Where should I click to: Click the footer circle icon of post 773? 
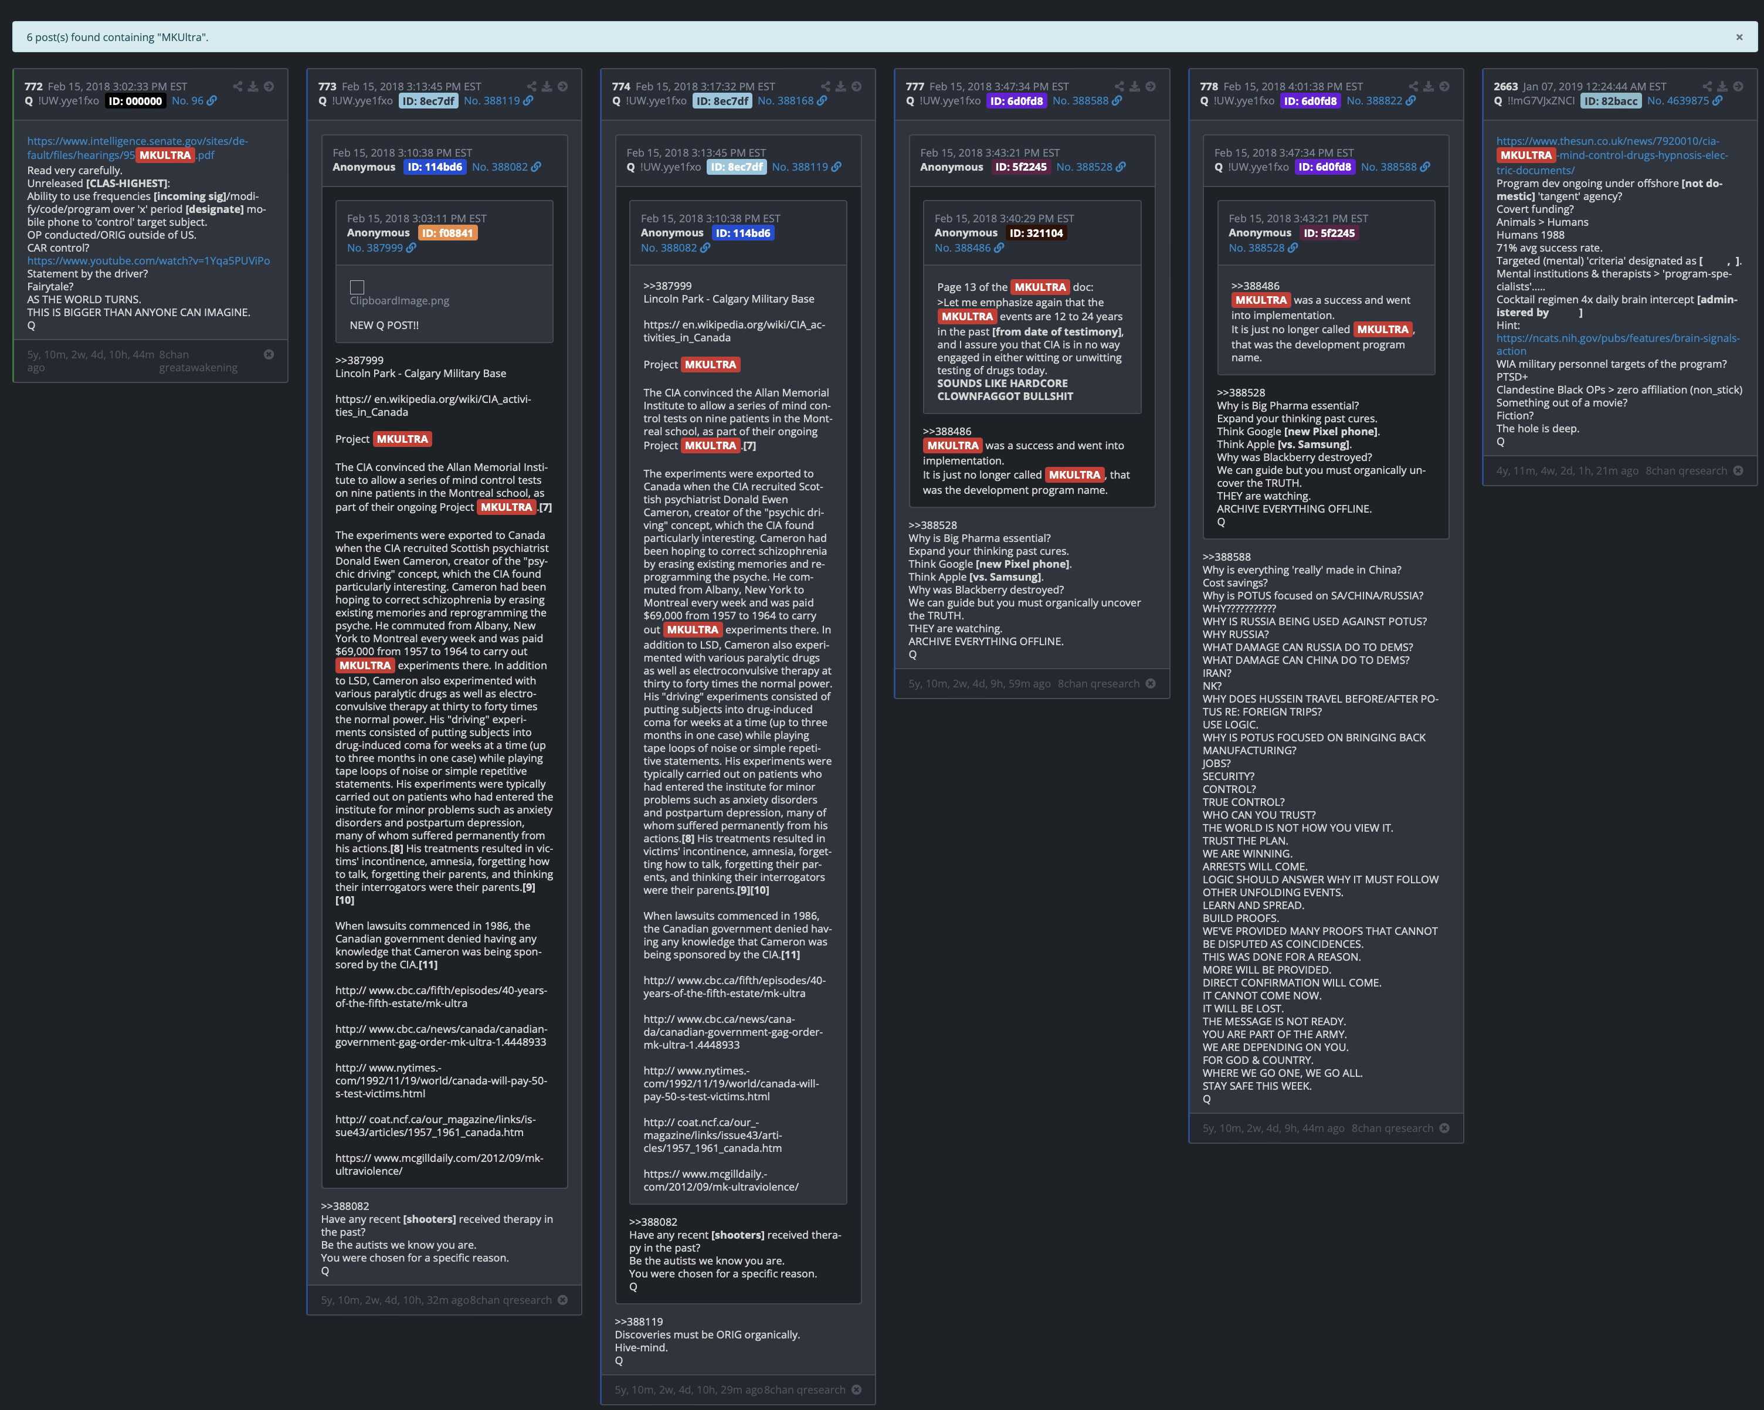562,1300
